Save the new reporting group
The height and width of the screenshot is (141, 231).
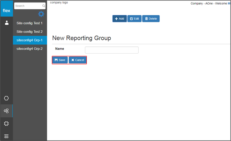(x=60, y=60)
